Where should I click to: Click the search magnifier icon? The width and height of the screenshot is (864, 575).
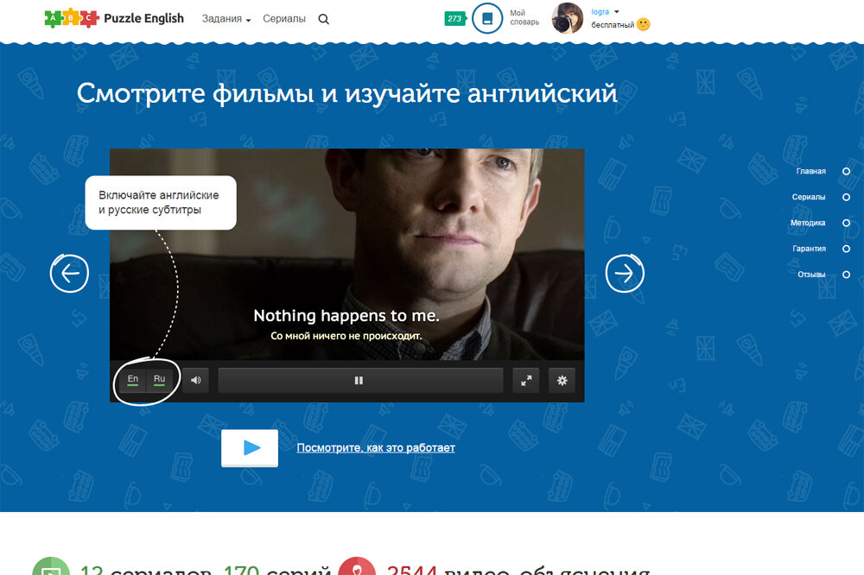323,19
